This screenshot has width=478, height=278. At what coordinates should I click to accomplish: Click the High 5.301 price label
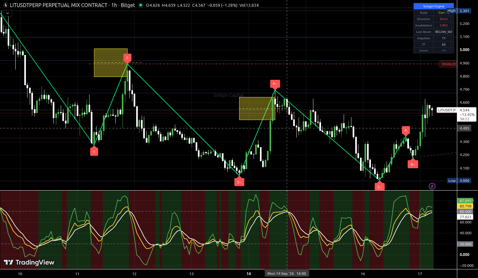coord(458,11)
